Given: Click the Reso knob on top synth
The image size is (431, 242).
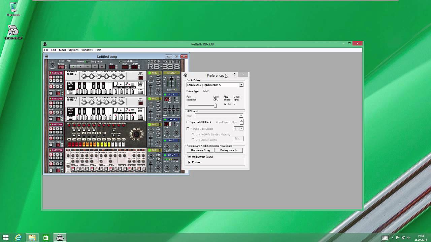Looking at the screenshot, I should [99, 76].
